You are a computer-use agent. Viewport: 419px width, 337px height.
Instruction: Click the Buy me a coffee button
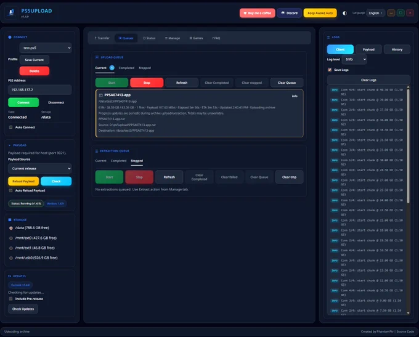[258, 13]
